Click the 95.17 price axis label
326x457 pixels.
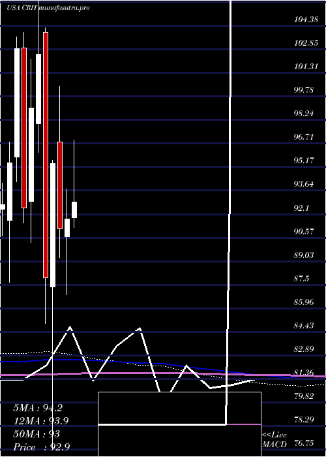tap(305, 161)
